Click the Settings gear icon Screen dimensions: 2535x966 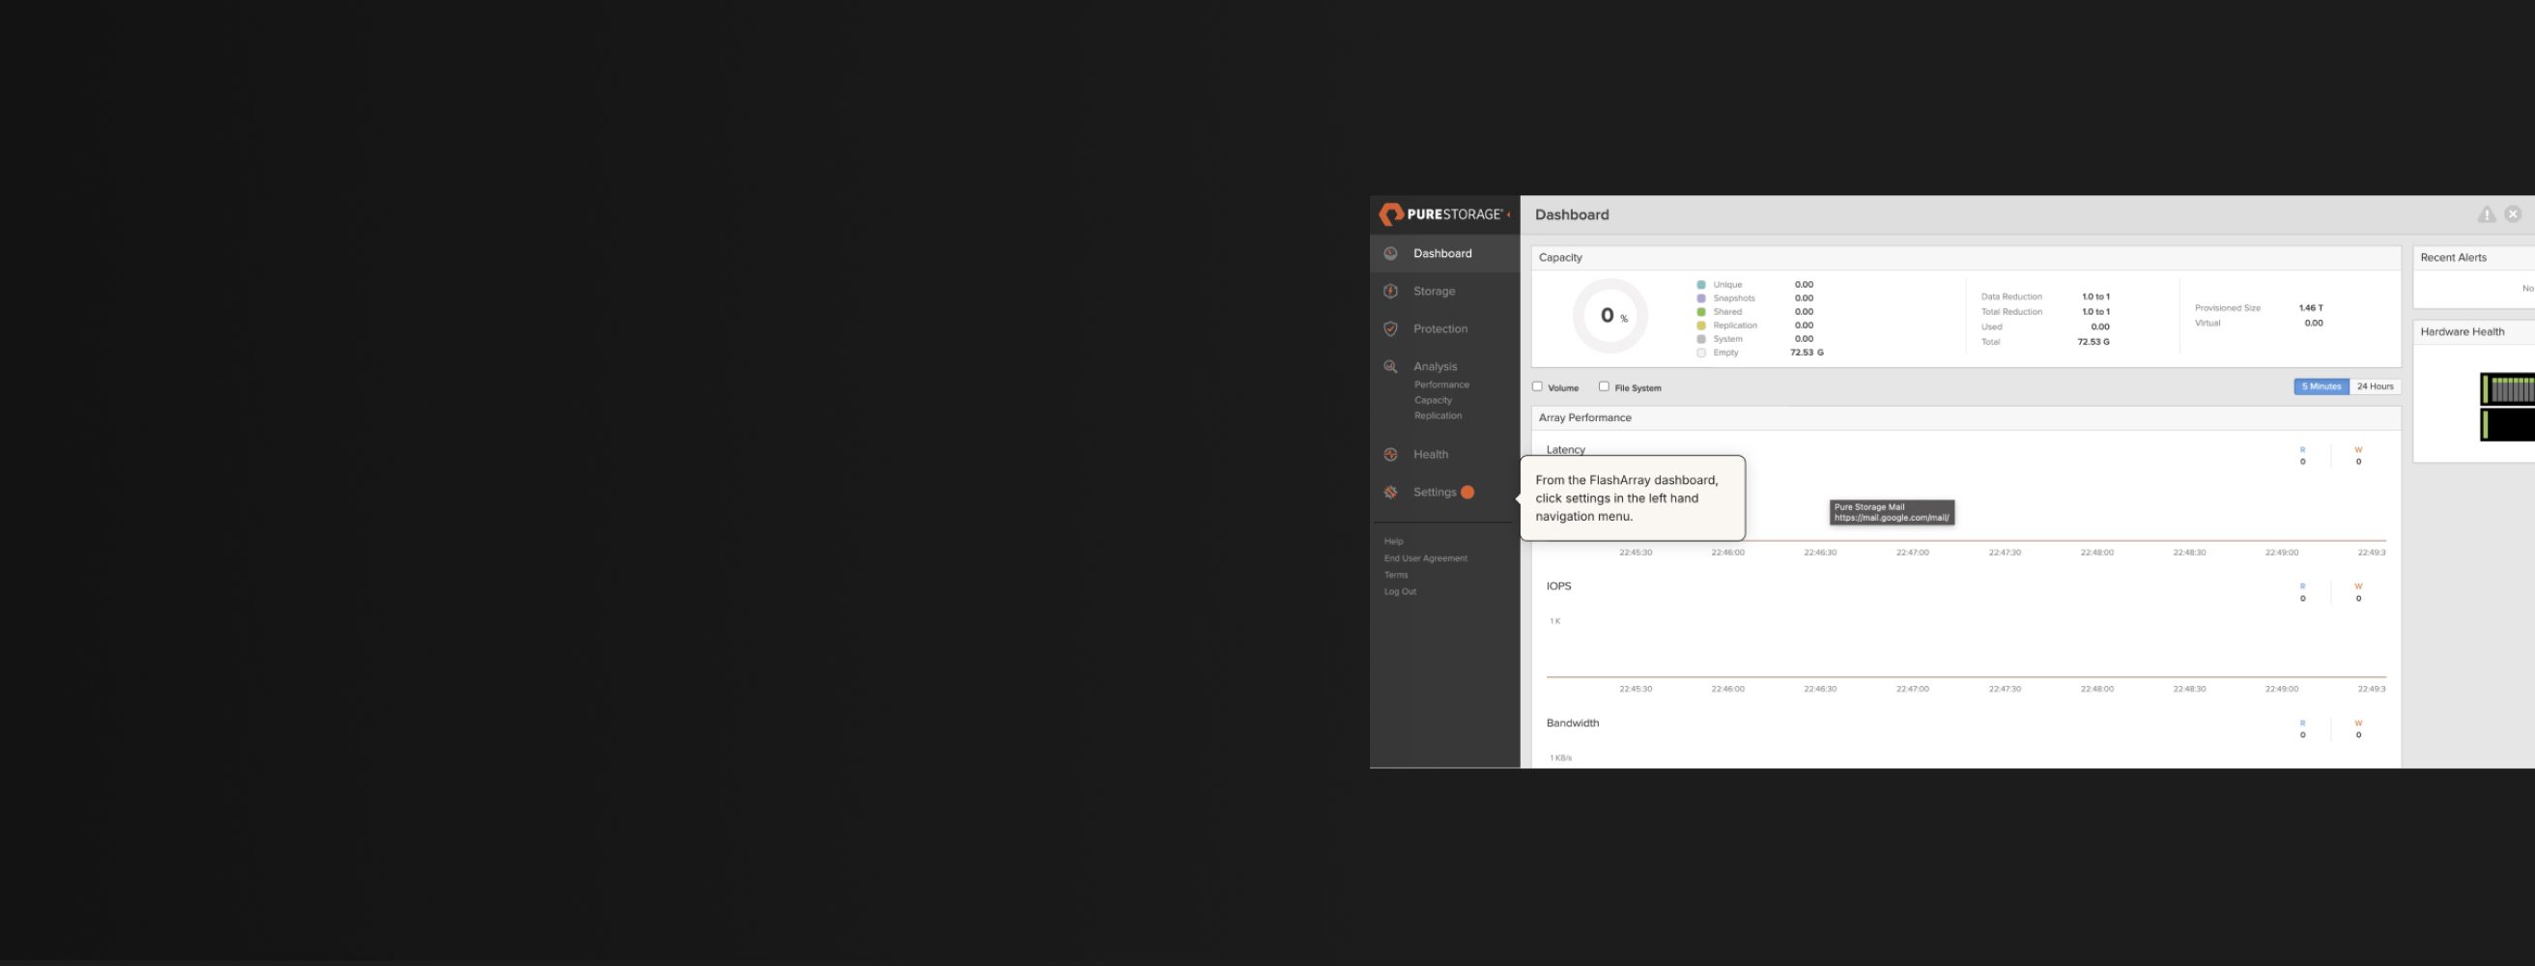[x=1390, y=492]
